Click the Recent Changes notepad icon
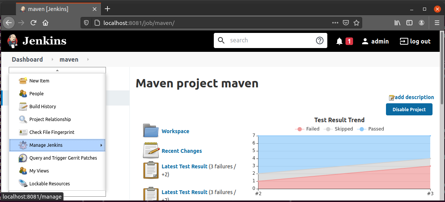The height and width of the screenshot is (202, 445). pyautogui.click(x=151, y=150)
